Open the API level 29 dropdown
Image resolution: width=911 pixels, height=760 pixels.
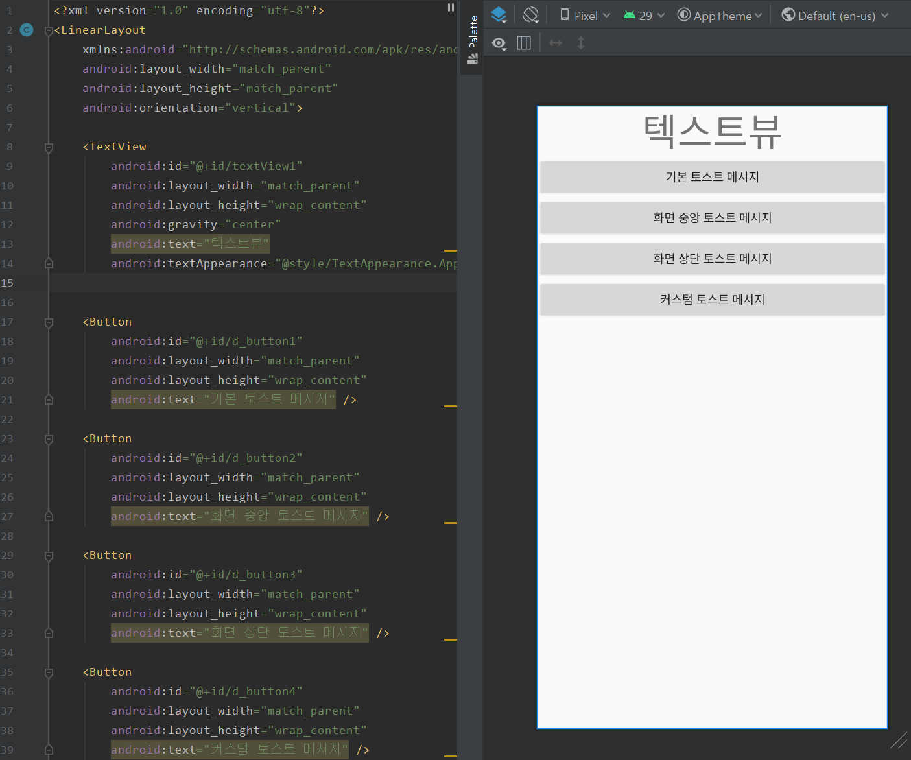644,16
